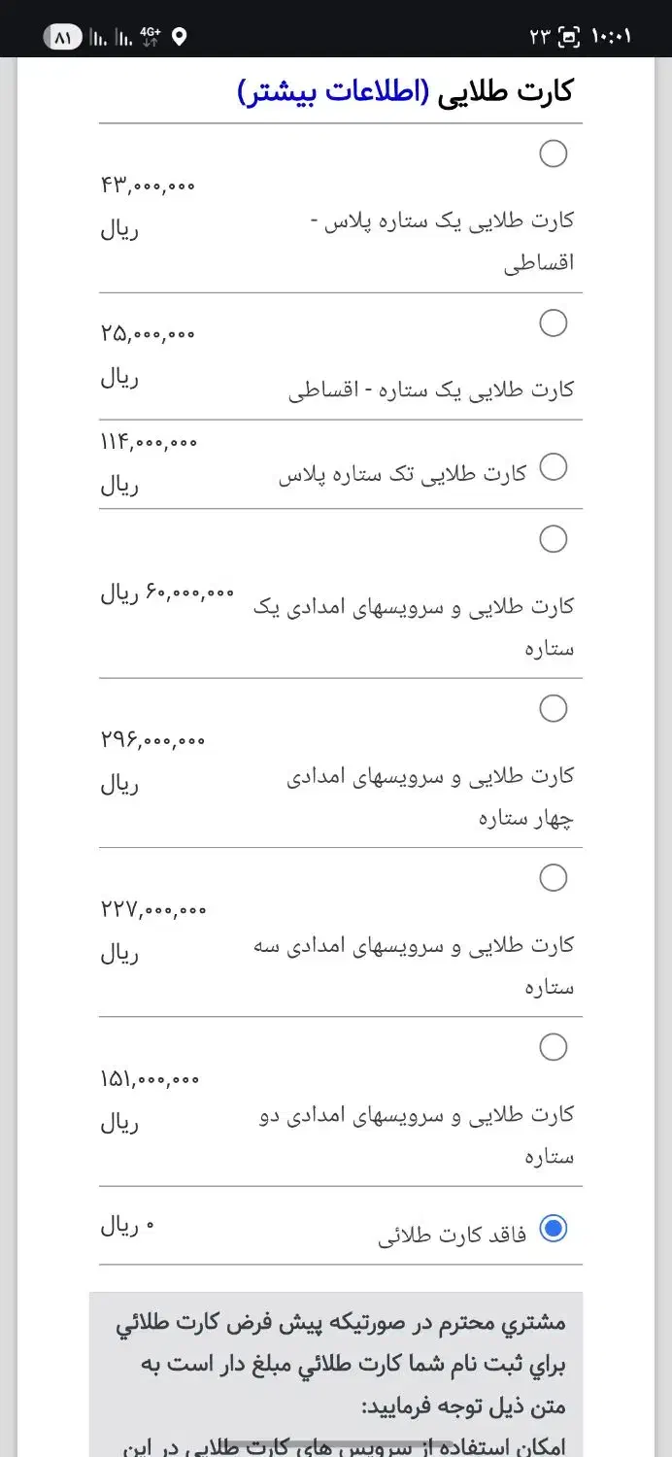Tap the battery level indicator showing 81
This screenshot has height=1457, width=672.
click(x=63, y=37)
